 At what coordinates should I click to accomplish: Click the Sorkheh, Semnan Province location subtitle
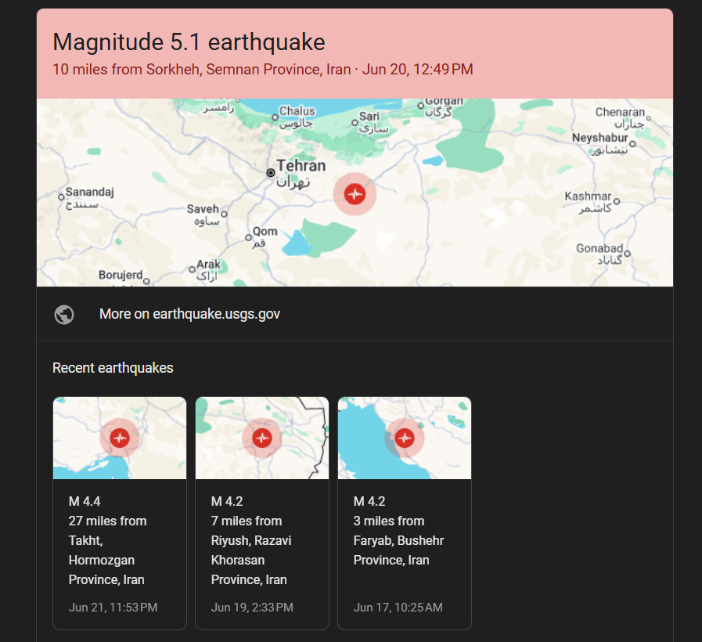click(x=263, y=70)
